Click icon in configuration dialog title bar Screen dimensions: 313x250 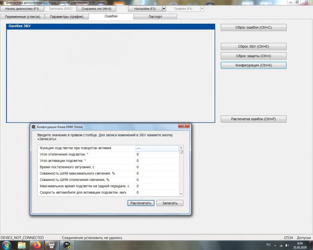34,127
